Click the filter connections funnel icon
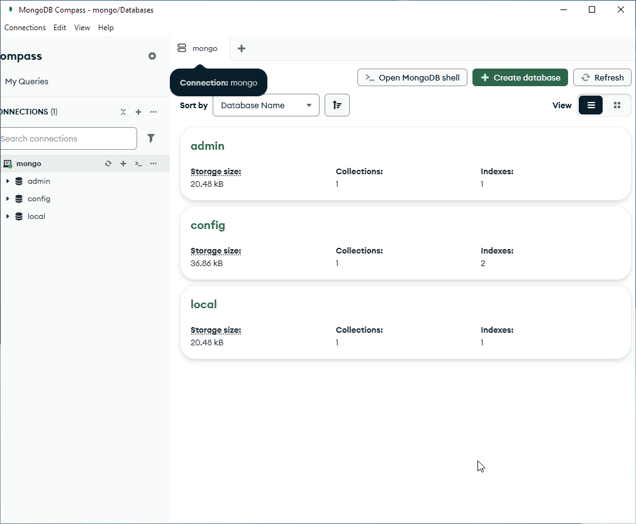The image size is (636, 524). point(151,138)
